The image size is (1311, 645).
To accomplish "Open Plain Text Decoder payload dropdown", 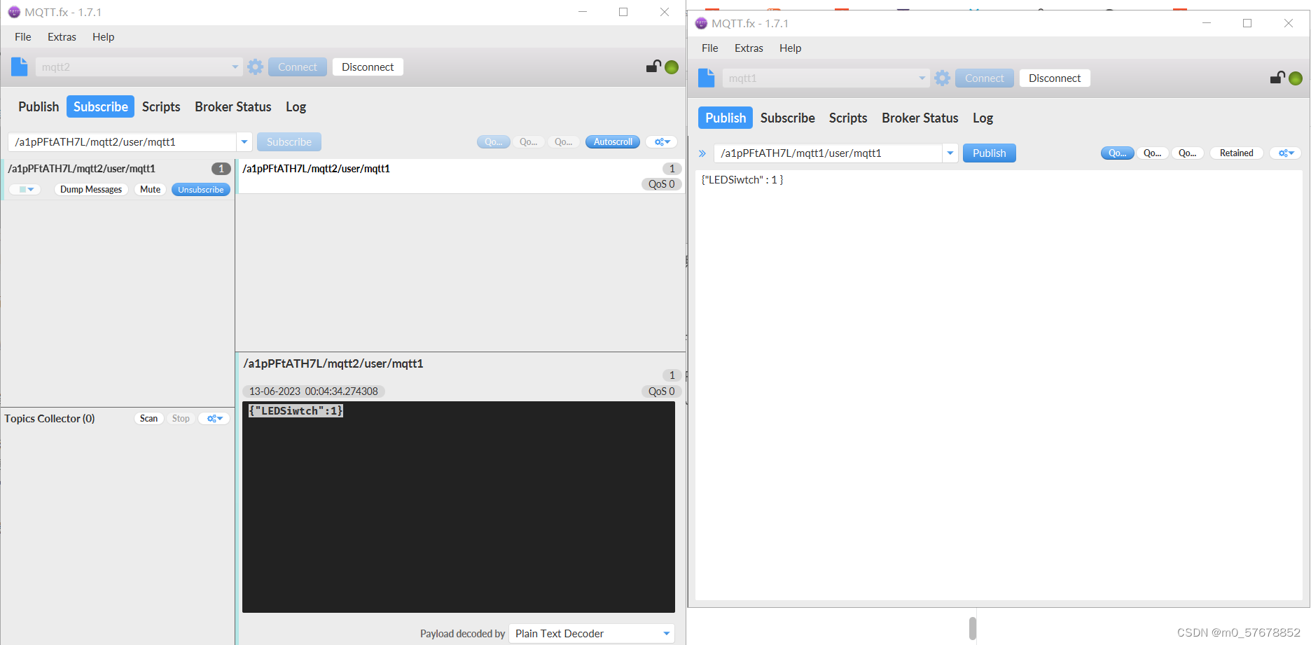I will click(x=592, y=634).
